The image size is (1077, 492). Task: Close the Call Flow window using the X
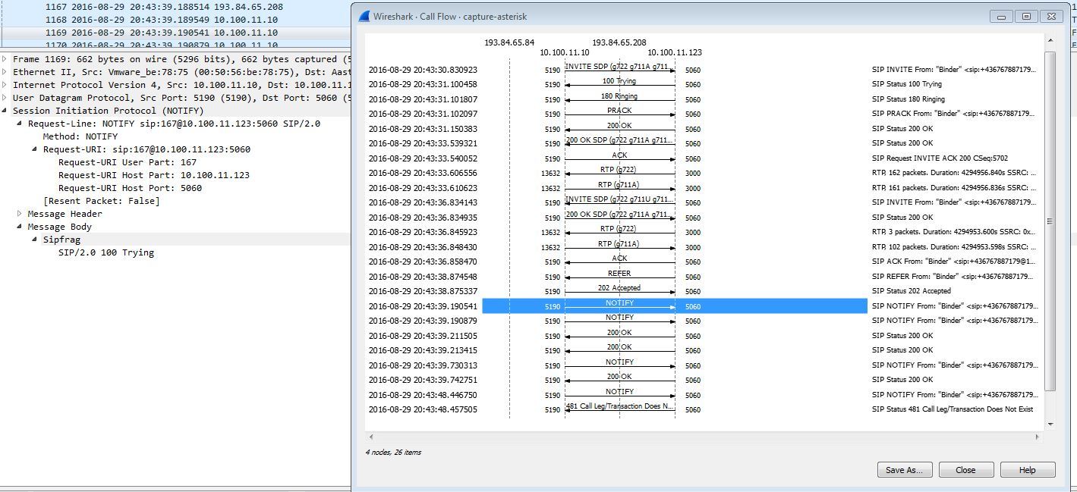pyautogui.click(x=1051, y=16)
